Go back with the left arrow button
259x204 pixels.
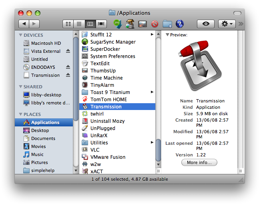pos(24,24)
